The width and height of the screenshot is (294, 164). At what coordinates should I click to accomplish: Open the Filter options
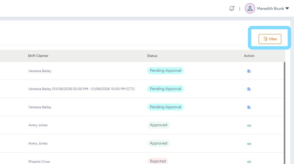click(270, 39)
